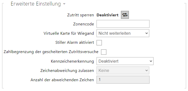
Task: Click the bold Deaktiviert status text
Action: (x=108, y=15)
